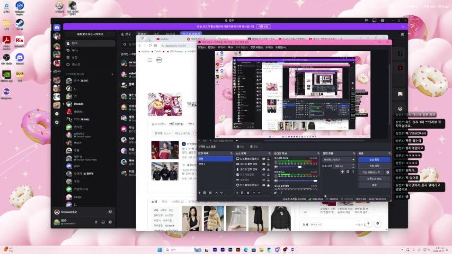Click 녹화 시작 button in OBS

click(374, 166)
